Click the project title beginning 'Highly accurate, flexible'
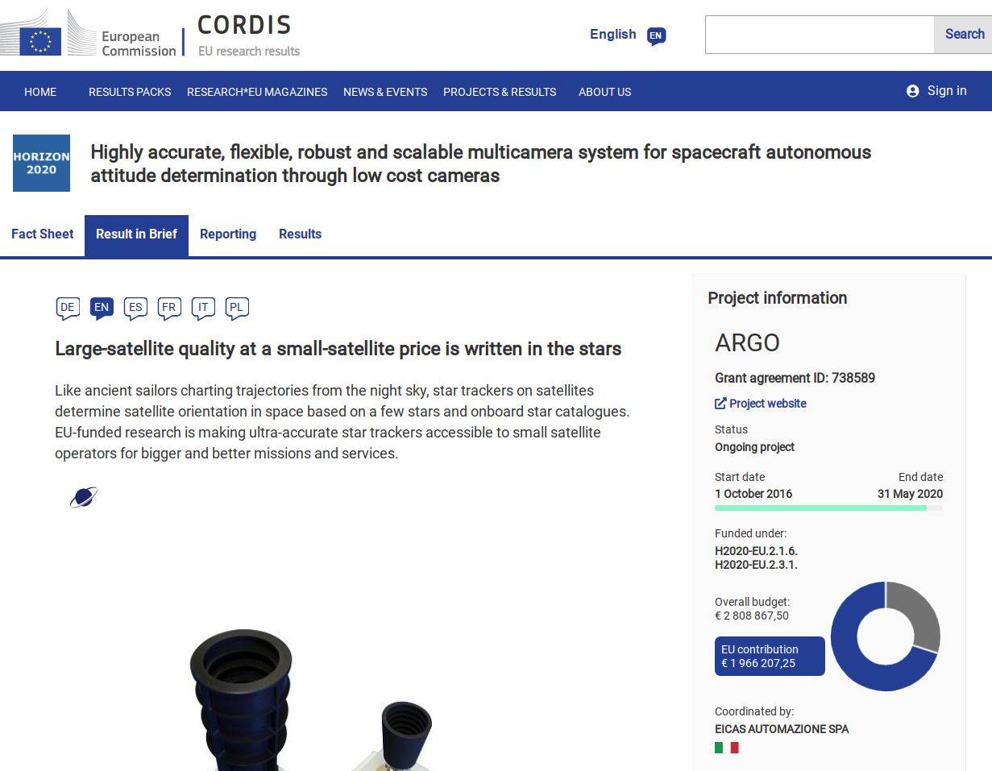The height and width of the screenshot is (771, 992). point(481,164)
